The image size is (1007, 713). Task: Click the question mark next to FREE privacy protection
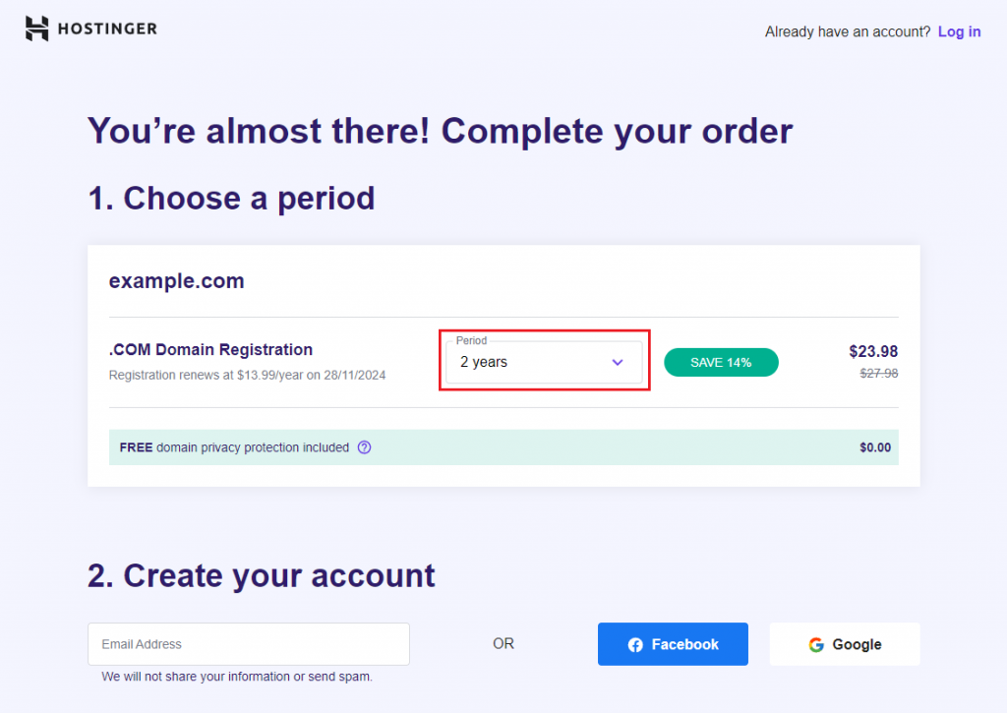[x=364, y=447]
